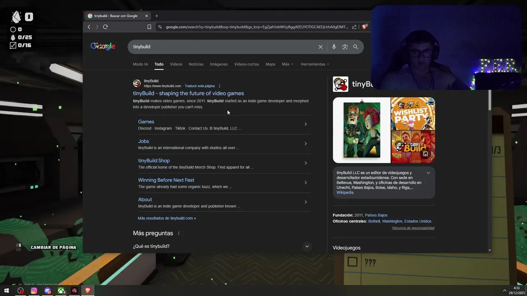Open the Games sitelink

(146, 122)
